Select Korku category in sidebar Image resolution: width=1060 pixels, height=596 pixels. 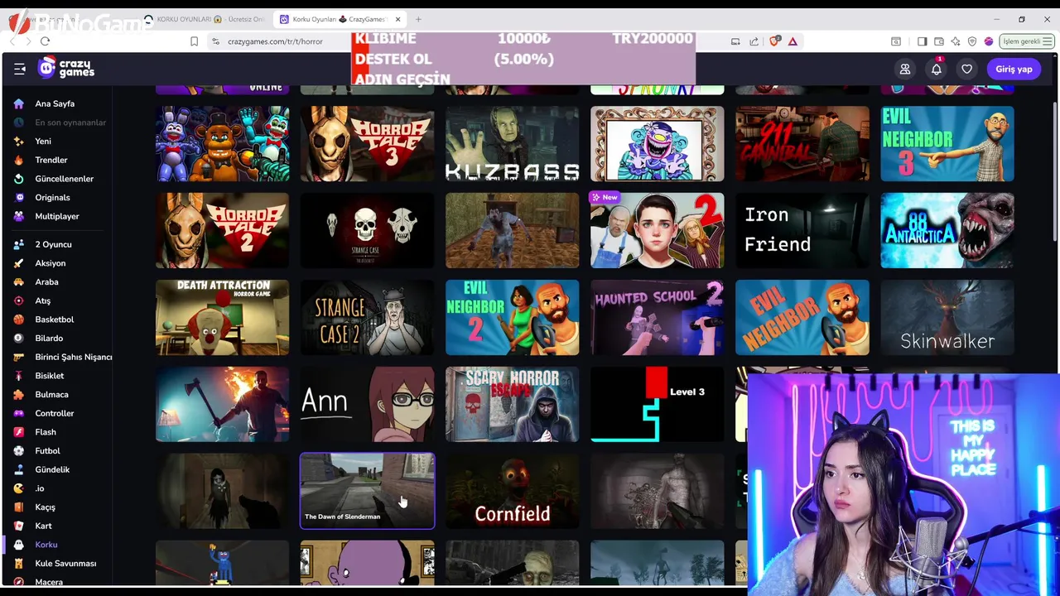click(46, 545)
